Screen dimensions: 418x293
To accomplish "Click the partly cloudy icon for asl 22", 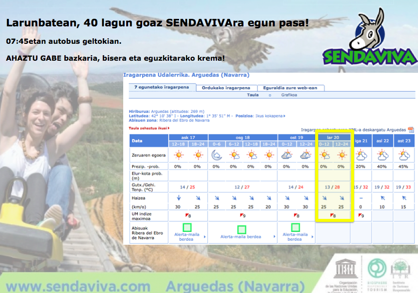I will tap(383, 155).
